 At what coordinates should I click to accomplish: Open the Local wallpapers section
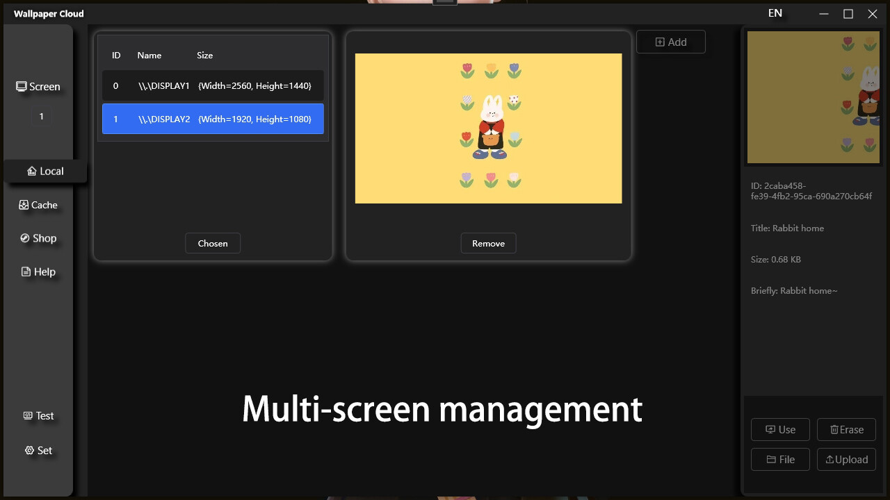point(45,171)
